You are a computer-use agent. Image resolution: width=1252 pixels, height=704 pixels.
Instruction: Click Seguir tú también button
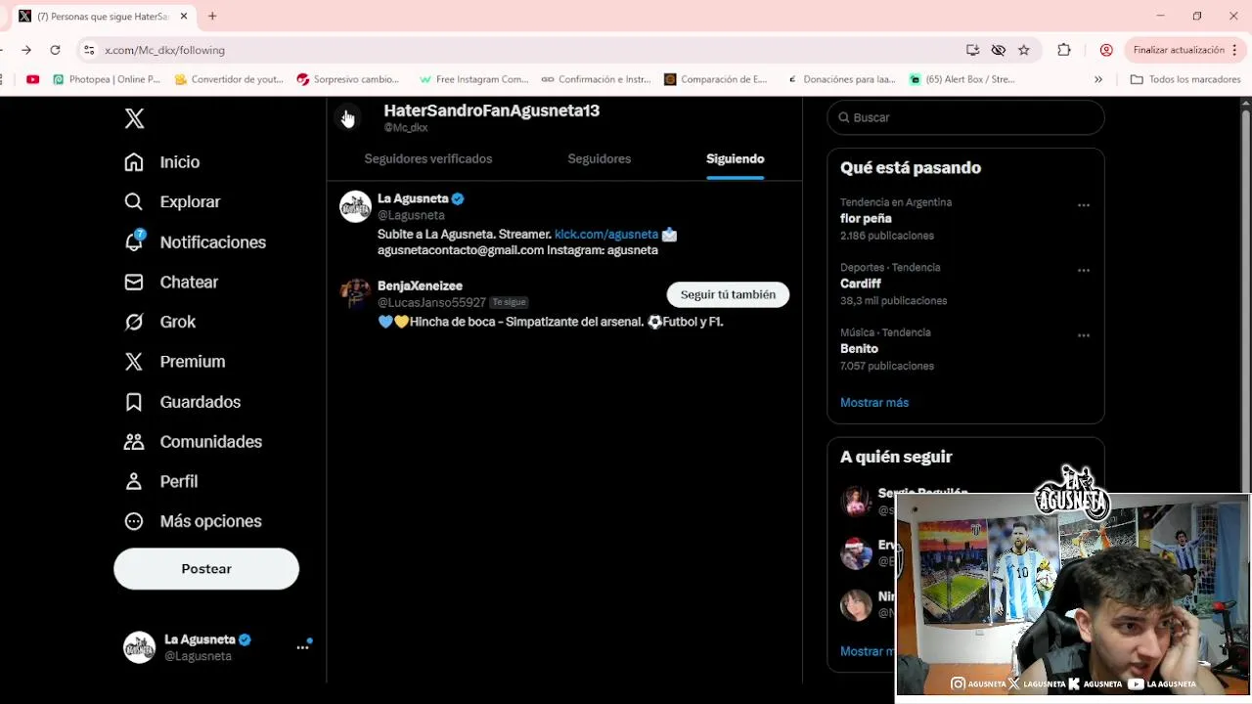(x=728, y=294)
